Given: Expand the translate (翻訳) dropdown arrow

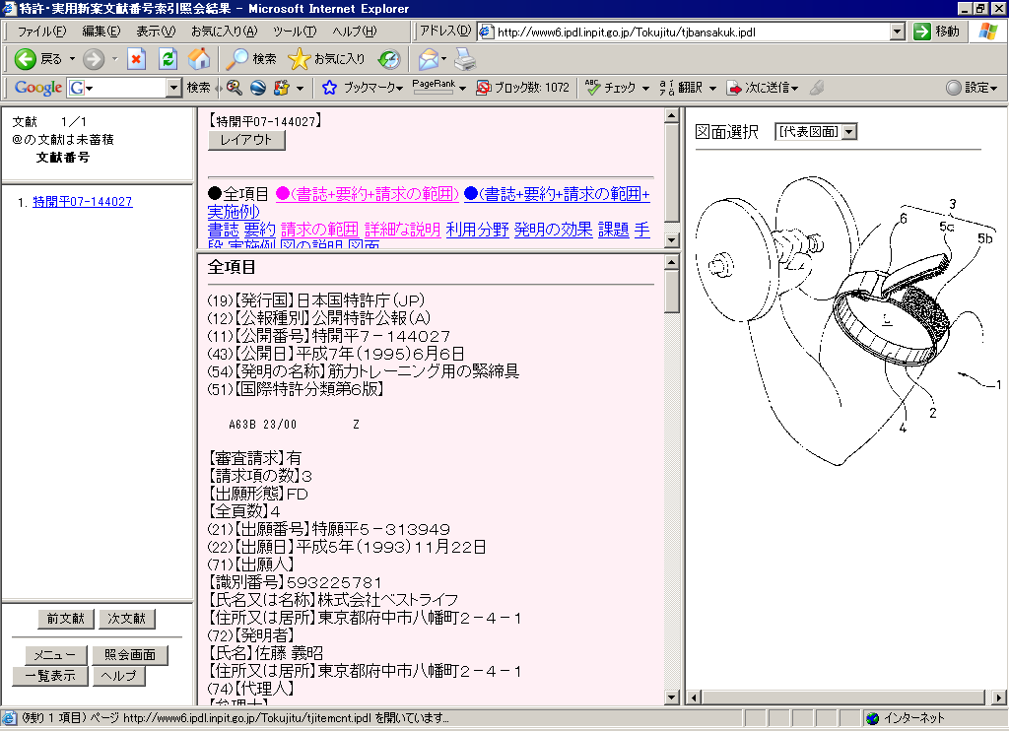Looking at the screenshot, I should (711, 88).
